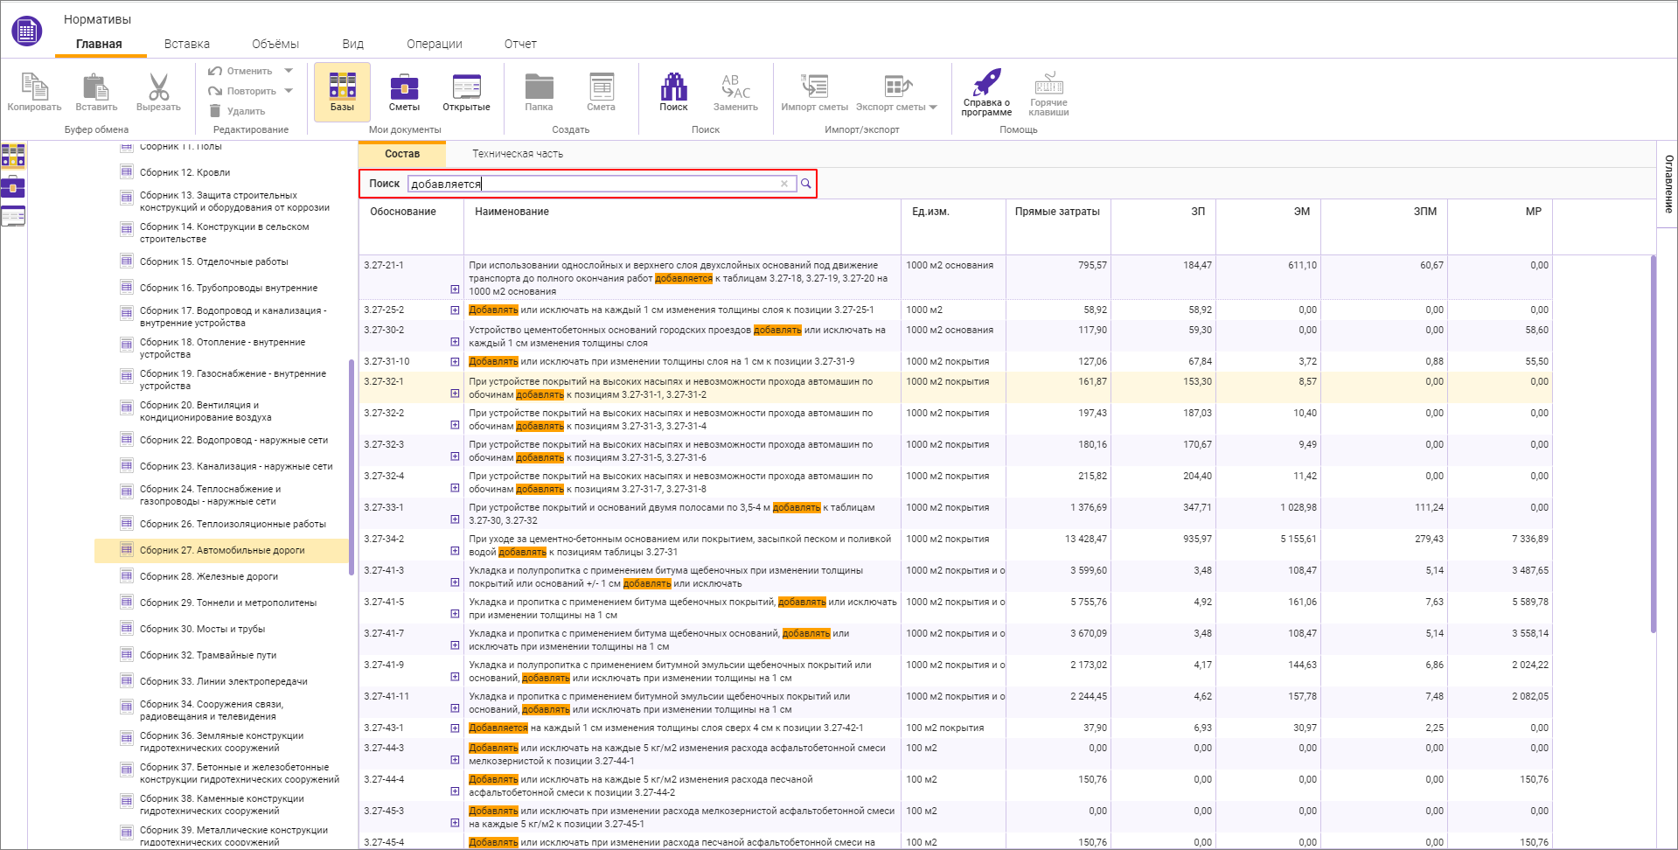Viewport: 1678px width, 850px height.
Task: Click the magnifier search button
Action: (805, 184)
